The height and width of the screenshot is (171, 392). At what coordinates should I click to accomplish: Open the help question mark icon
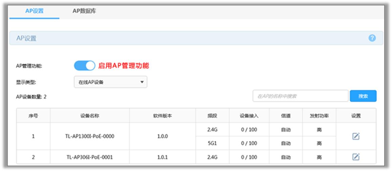tap(372, 38)
